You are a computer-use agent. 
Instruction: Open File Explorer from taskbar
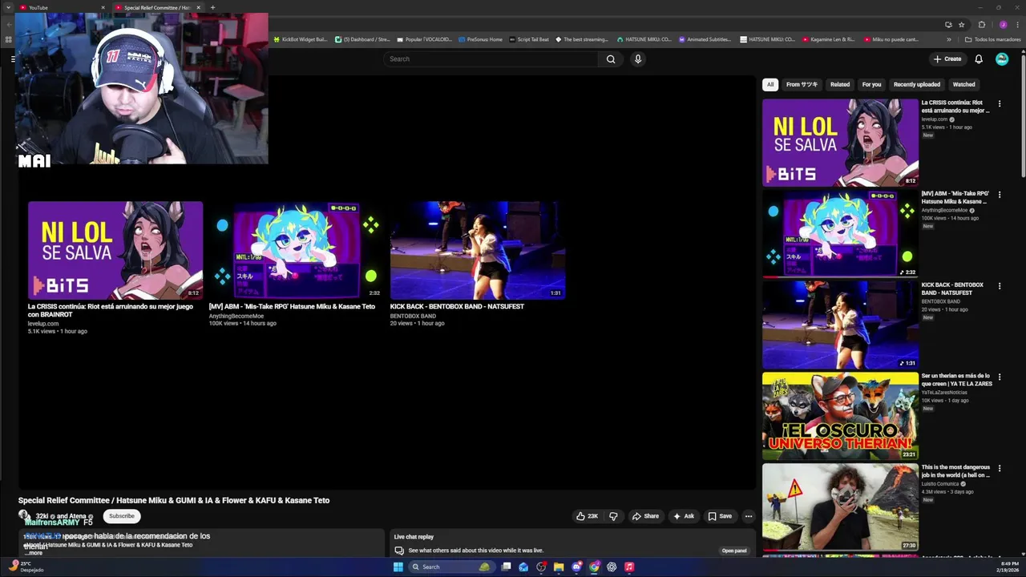(x=559, y=567)
